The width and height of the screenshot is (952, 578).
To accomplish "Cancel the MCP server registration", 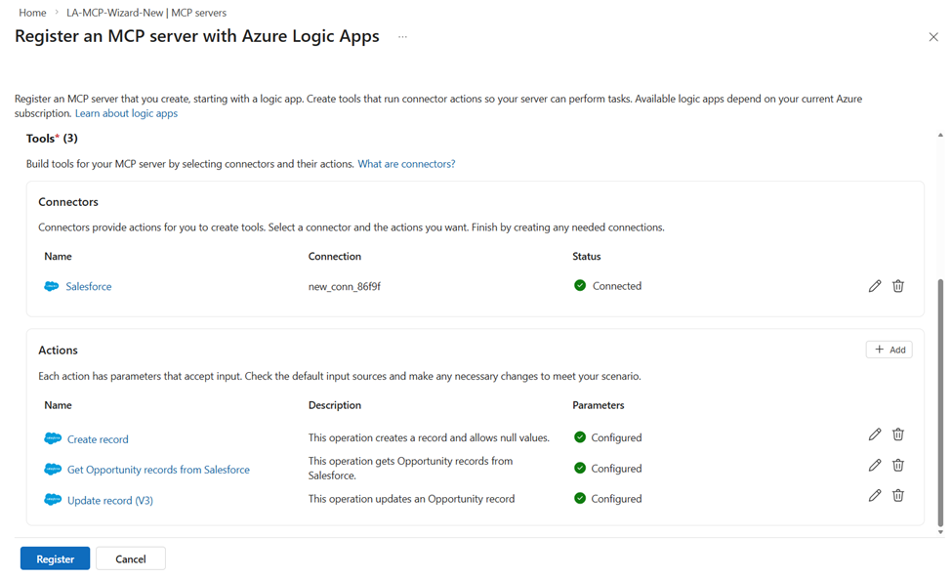I will click(x=130, y=559).
